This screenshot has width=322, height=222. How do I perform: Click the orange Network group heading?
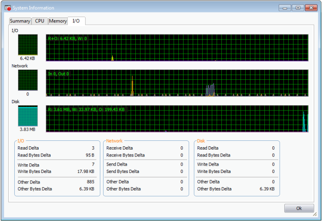(115, 141)
